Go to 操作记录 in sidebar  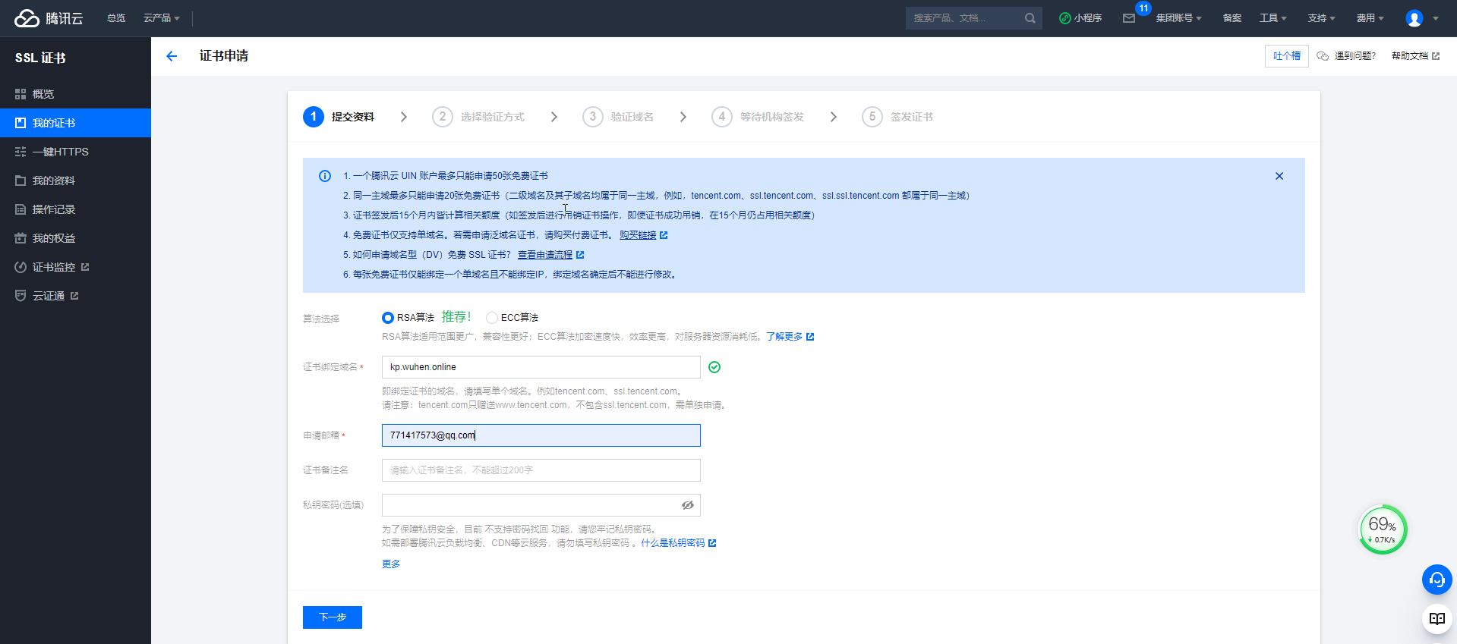53,209
